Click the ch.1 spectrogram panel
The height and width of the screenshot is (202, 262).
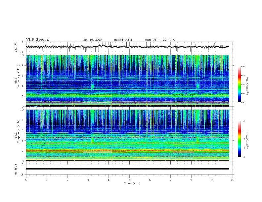[127, 81]
